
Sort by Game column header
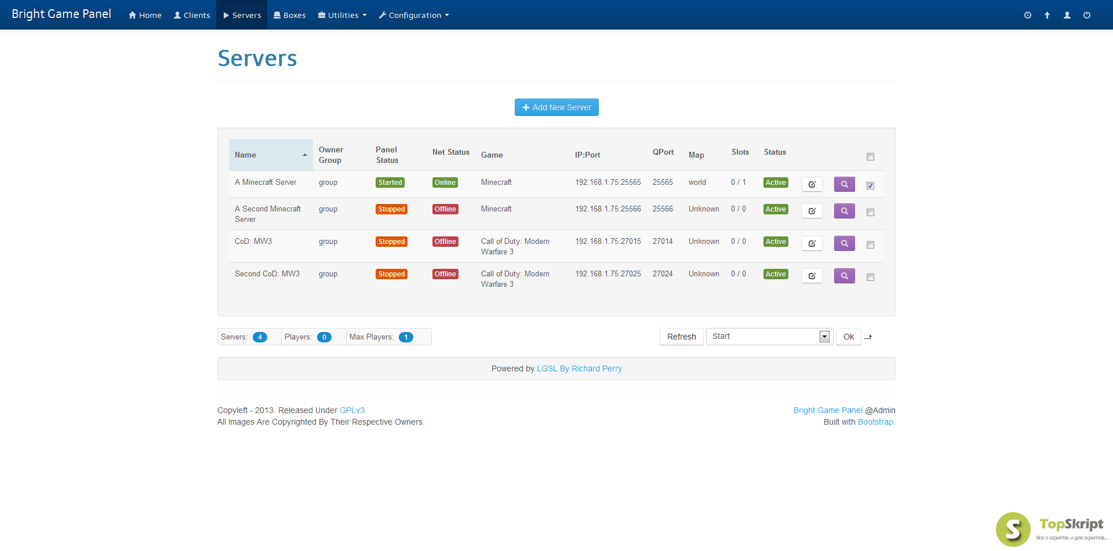click(x=522, y=155)
